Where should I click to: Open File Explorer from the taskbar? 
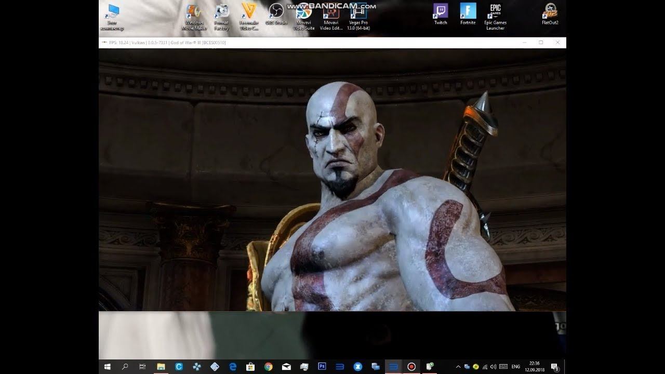161,366
